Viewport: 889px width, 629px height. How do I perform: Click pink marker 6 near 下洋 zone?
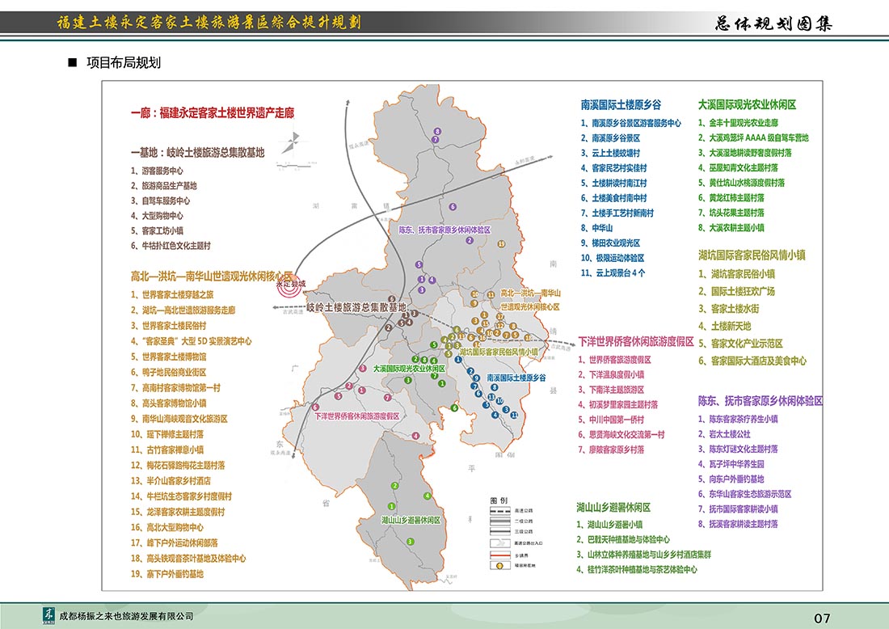(x=315, y=407)
